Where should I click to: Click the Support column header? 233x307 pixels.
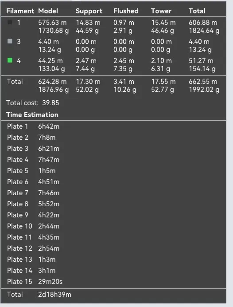coord(89,11)
